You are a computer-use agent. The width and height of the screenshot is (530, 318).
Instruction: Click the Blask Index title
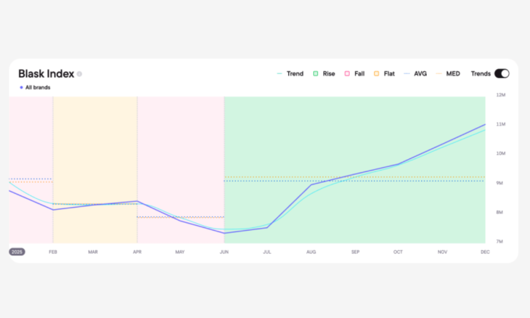click(x=46, y=74)
